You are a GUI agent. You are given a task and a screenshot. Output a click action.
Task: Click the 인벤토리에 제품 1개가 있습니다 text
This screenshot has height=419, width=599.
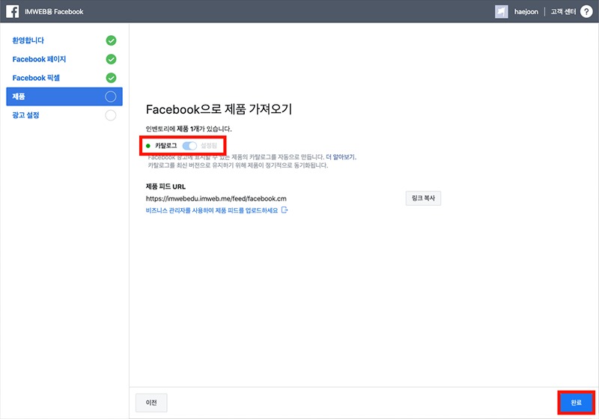[x=189, y=129]
